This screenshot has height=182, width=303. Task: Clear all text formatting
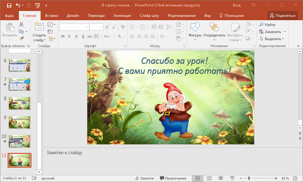[123, 27]
